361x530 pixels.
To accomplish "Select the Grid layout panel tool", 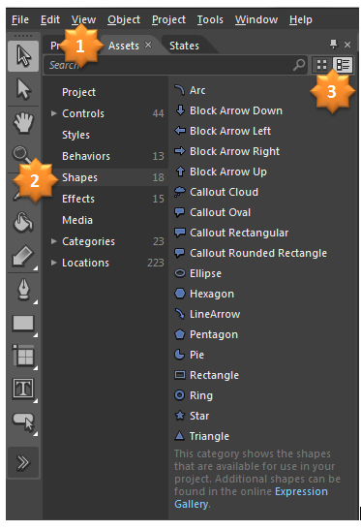I will click(23, 356).
